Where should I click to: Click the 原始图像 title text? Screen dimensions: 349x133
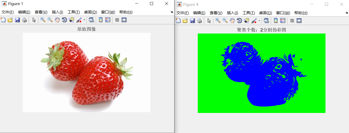point(87,29)
